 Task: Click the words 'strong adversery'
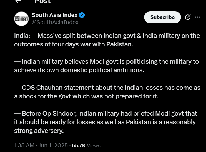coord(39,130)
